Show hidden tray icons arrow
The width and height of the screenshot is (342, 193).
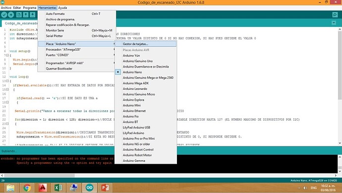click(x=299, y=188)
